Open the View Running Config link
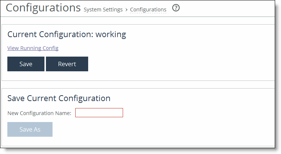281x154 pixels. click(x=33, y=48)
